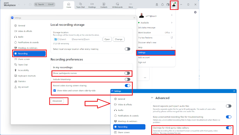Toggle Optimize for third-party video editors
The width and height of the screenshot is (239, 135).
(229, 128)
